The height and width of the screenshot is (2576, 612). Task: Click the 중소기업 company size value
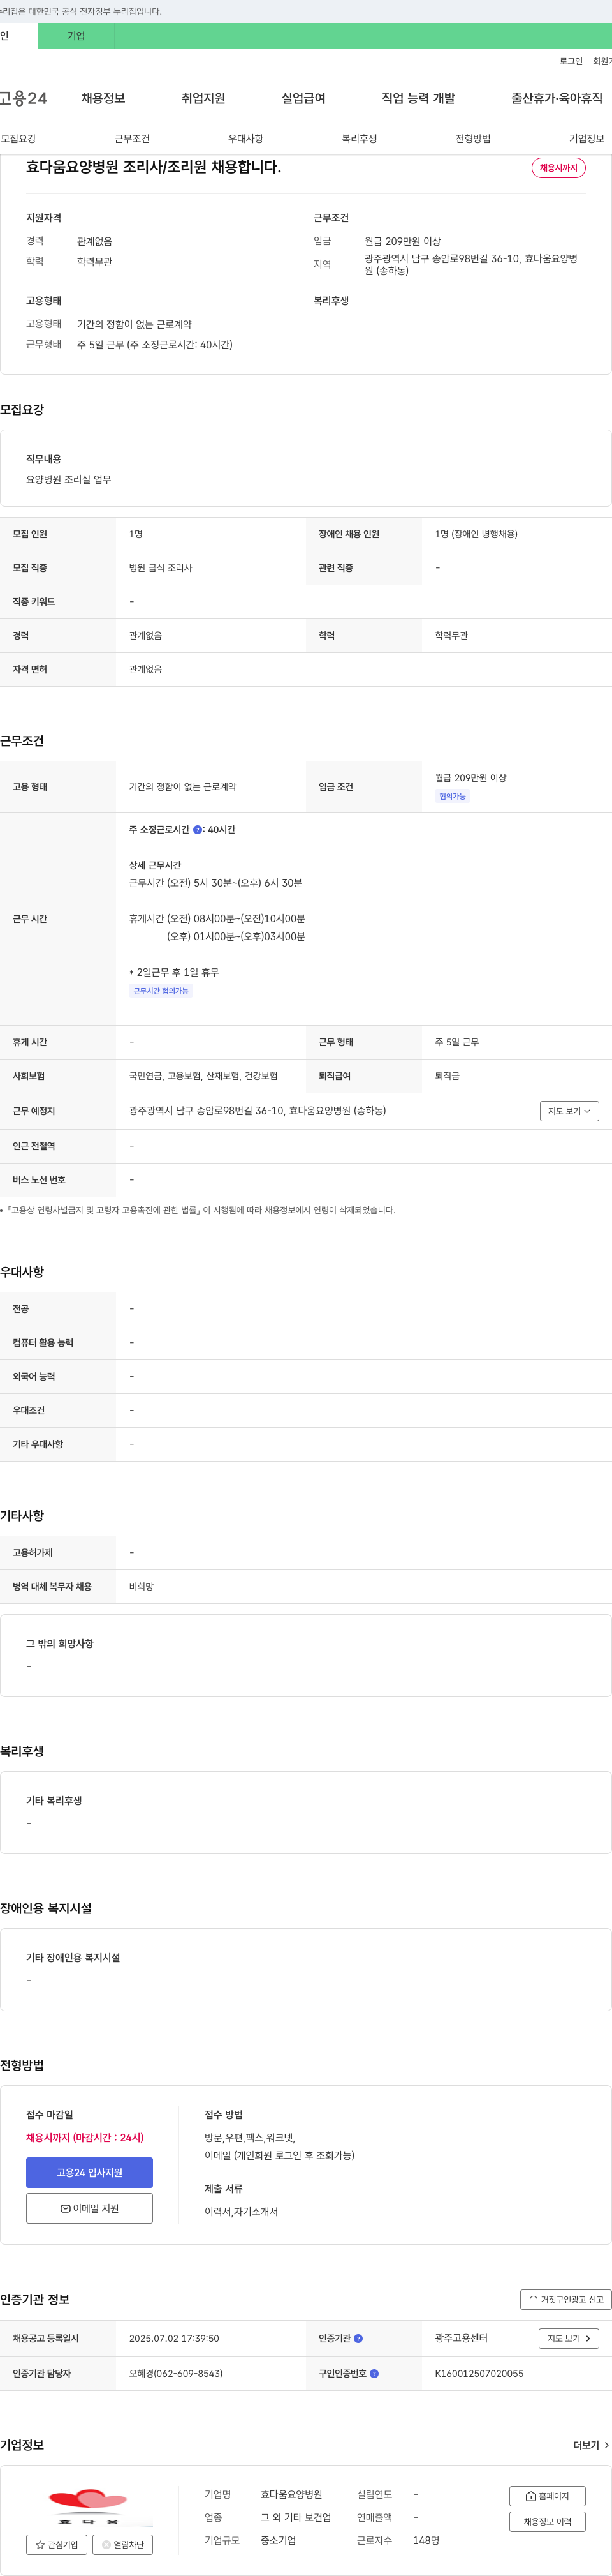tap(279, 2541)
